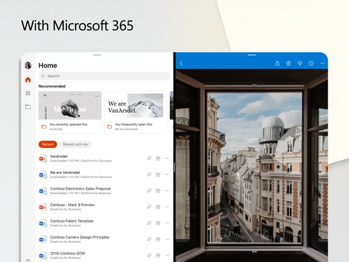More options for Contoso Camera Design Principles
Screen dimensions: 349x262
coord(167,239)
